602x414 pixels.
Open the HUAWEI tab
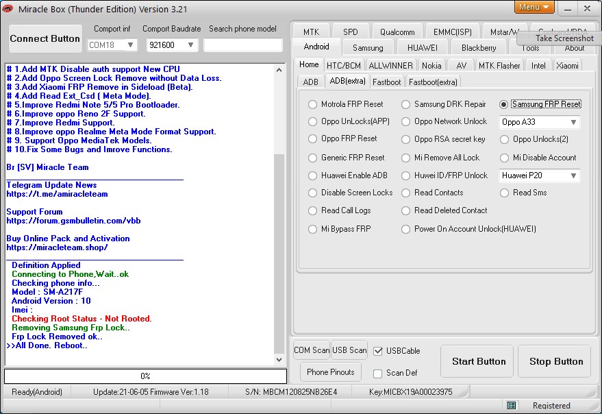coord(423,48)
